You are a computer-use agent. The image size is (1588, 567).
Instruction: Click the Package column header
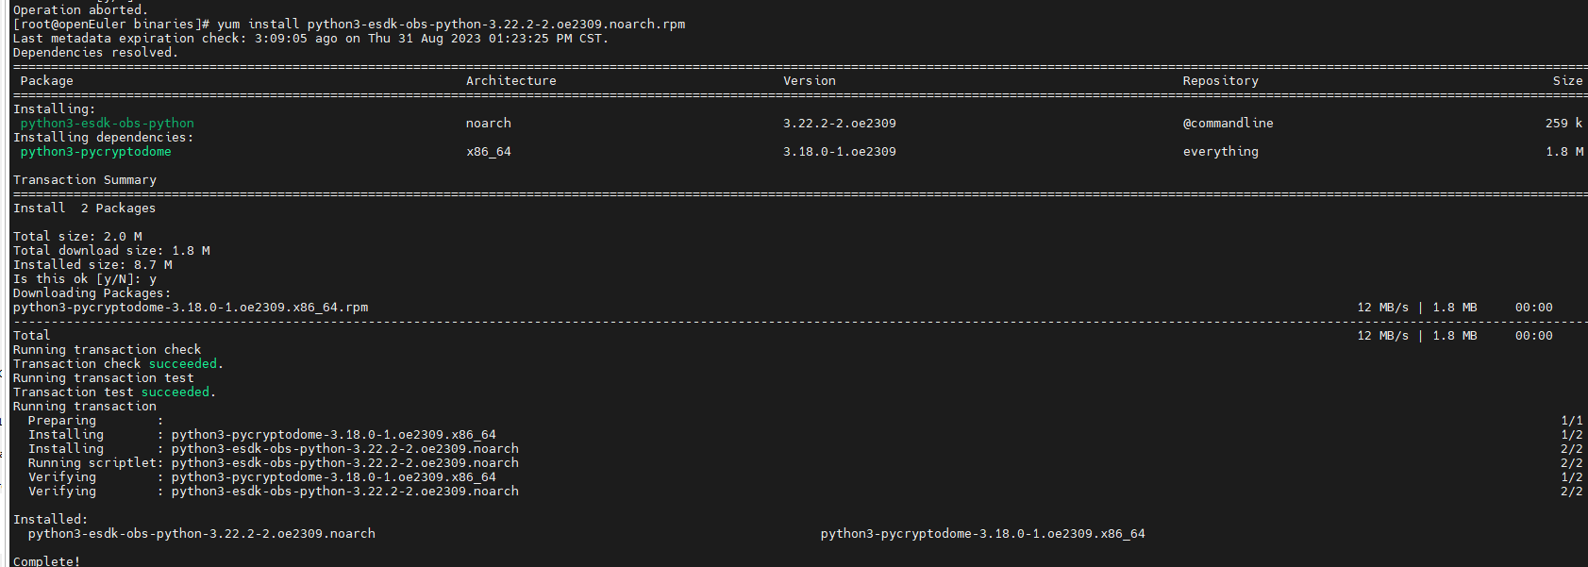46,81
